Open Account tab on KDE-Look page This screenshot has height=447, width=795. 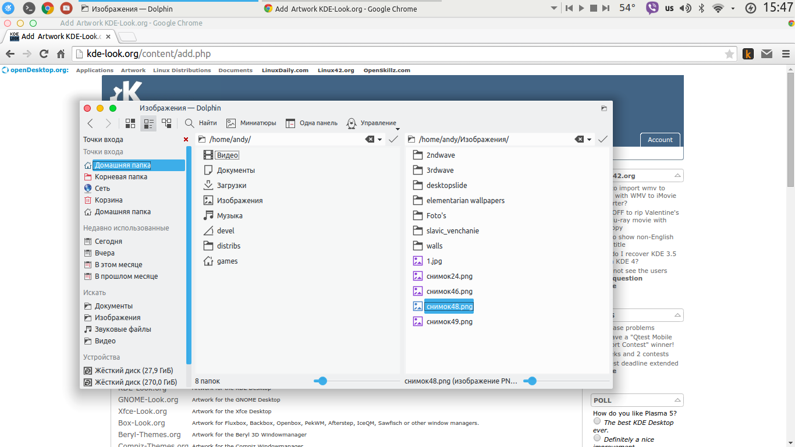tap(660, 140)
